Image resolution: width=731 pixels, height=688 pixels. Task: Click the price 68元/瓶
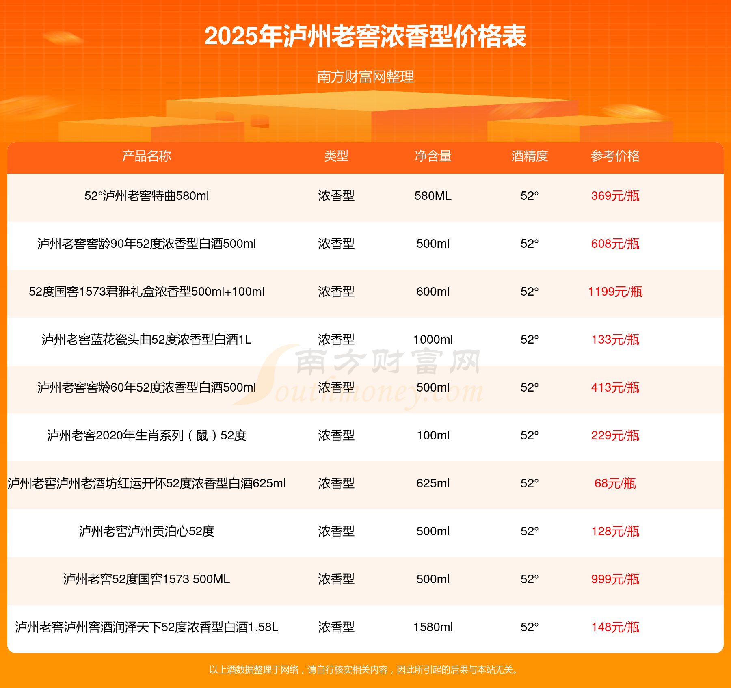point(615,483)
